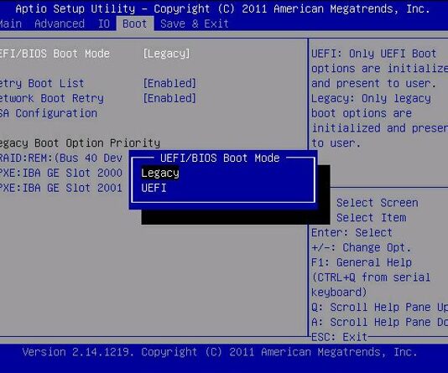Click the Q: Scroll Help Pane Up line
This screenshot has width=448, height=373.
pos(380,307)
